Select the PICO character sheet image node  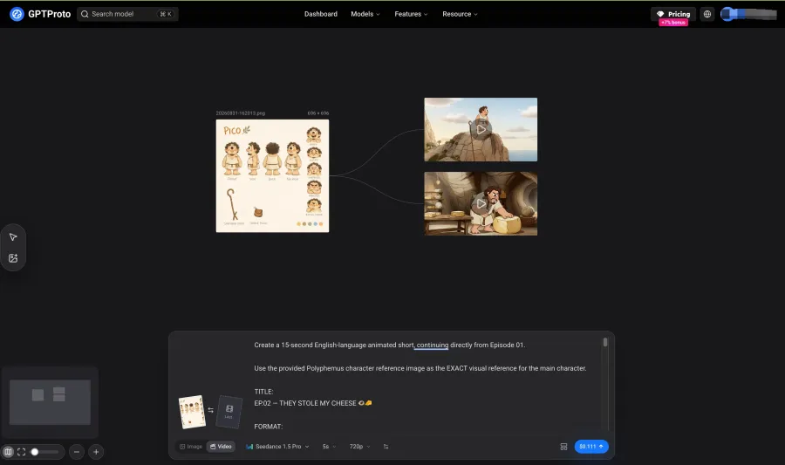(272, 175)
